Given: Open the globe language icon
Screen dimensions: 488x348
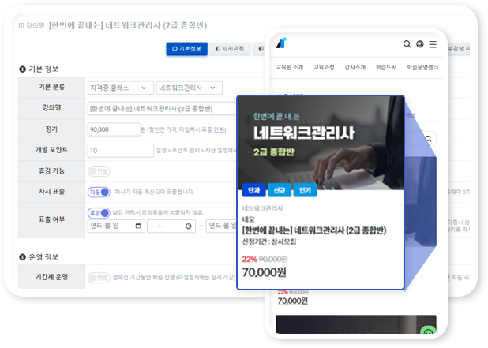Looking at the screenshot, I should coord(420,44).
